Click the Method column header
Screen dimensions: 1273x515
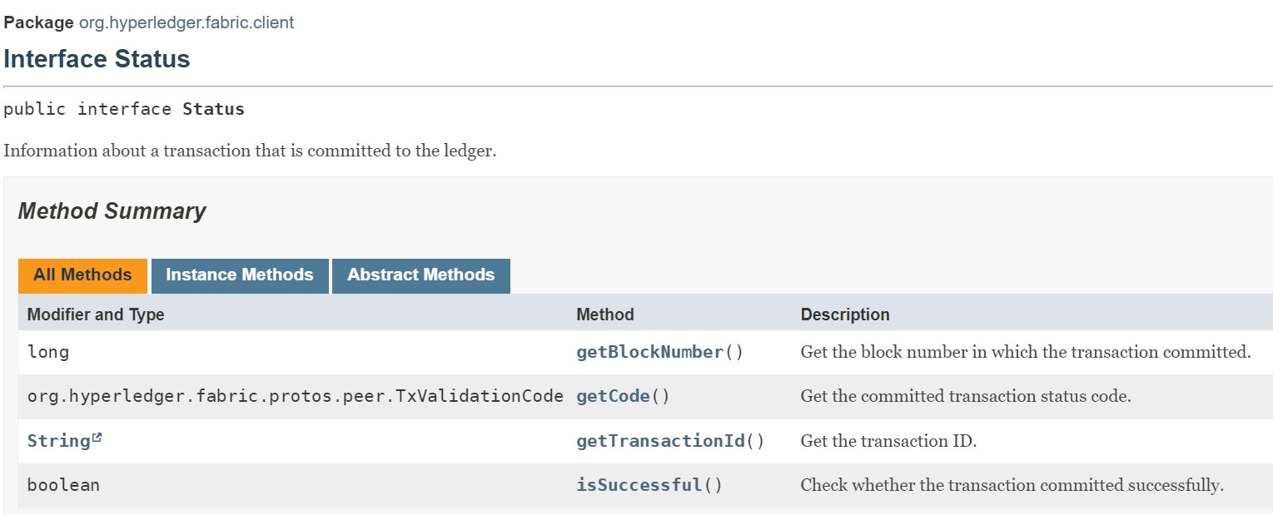click(x=605, y=314)
